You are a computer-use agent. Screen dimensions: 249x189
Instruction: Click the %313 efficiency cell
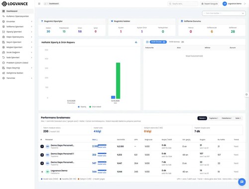click(120, 155)
